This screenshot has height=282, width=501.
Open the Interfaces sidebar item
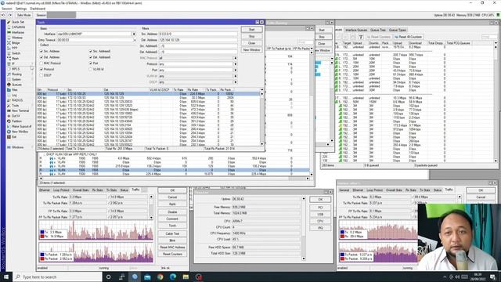[18, 32]
